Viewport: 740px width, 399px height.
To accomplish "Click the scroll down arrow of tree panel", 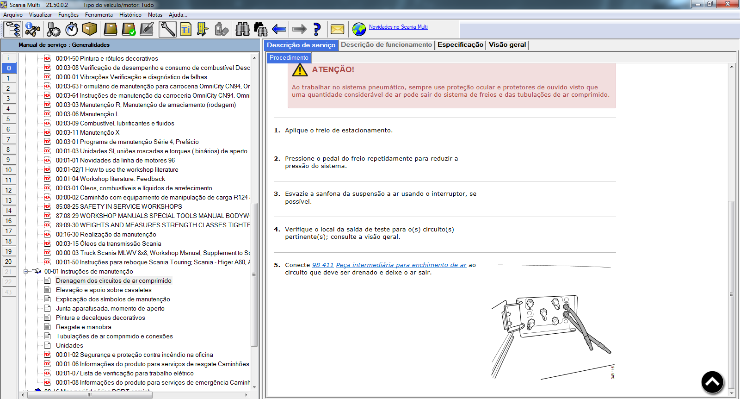I will pos(254,387).
